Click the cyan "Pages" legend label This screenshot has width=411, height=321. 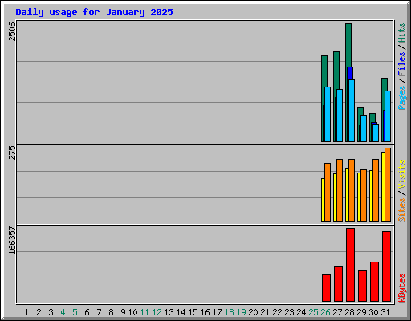coord(401,98)
